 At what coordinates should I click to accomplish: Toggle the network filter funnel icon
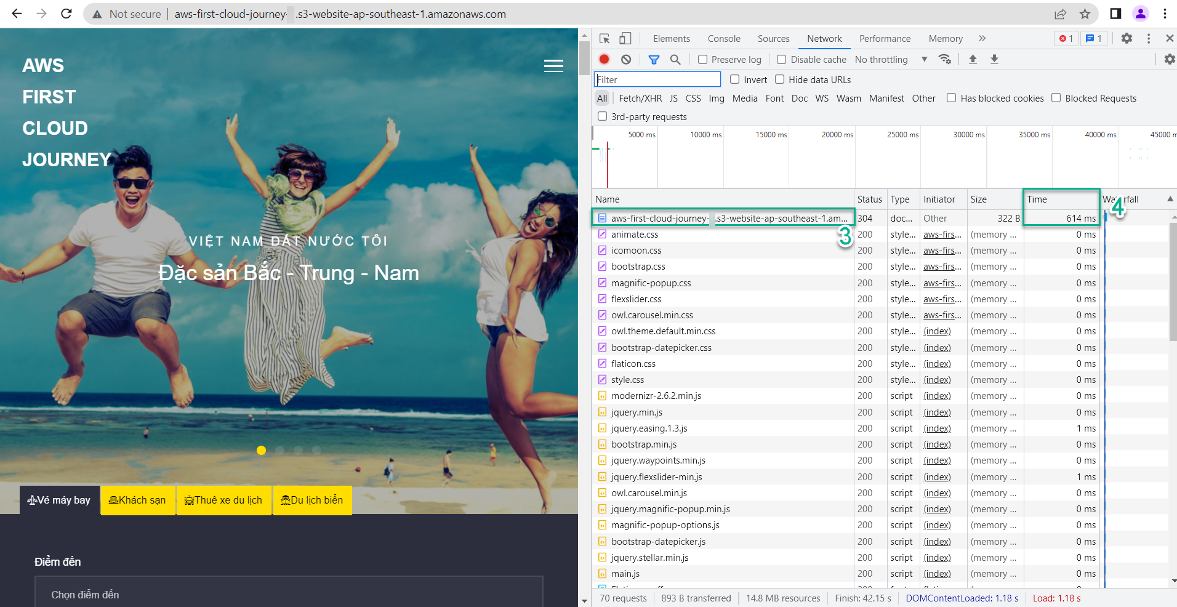click(654, 59)
